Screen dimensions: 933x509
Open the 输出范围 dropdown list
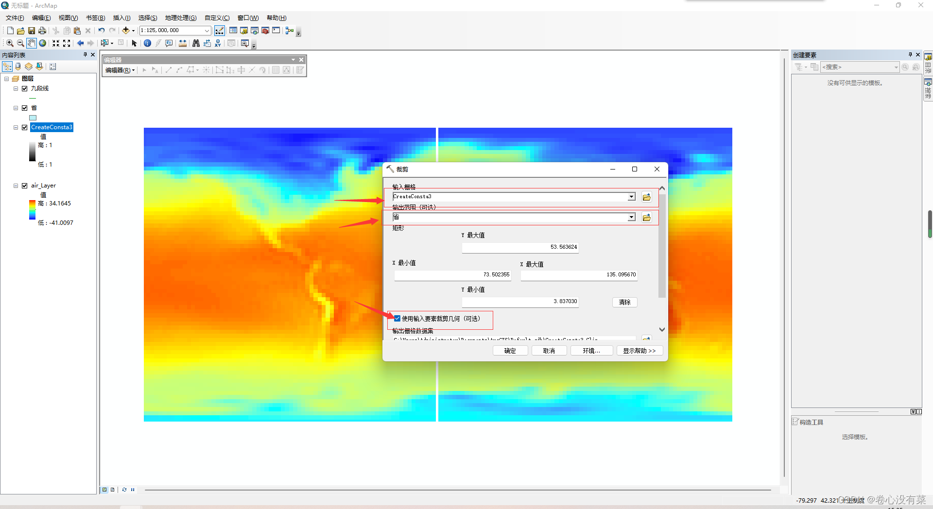coord(631,217)
